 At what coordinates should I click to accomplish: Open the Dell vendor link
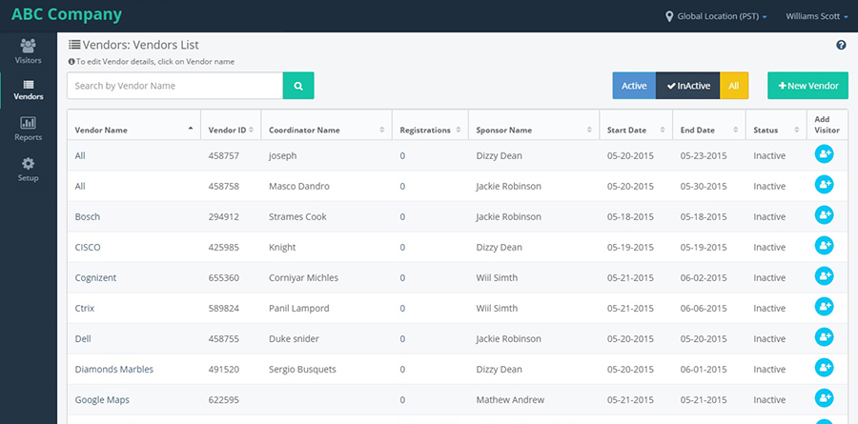pyautogui.click(x=83, y=339)
